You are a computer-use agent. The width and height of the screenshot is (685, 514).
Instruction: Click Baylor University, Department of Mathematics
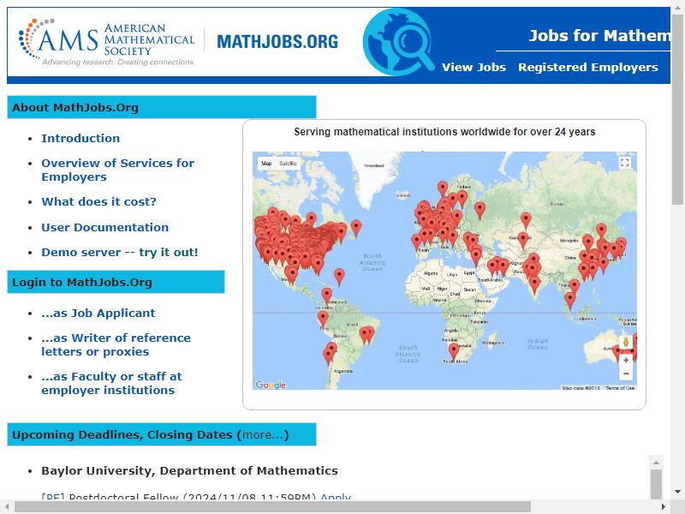(x=189, y=470)
